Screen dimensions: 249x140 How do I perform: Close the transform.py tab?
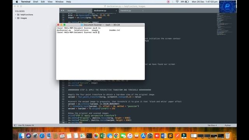(143, 10)
